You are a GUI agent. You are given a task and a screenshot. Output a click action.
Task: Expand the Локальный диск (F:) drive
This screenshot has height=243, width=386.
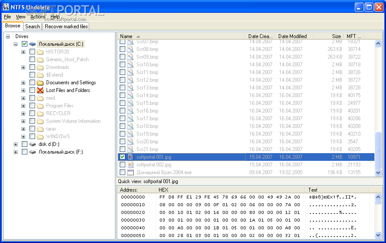coord(15,152)
